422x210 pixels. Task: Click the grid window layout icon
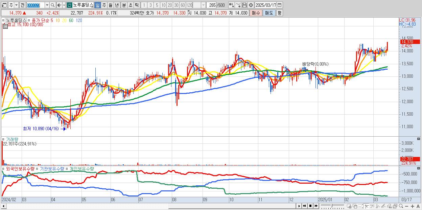(x=349, y=206)
